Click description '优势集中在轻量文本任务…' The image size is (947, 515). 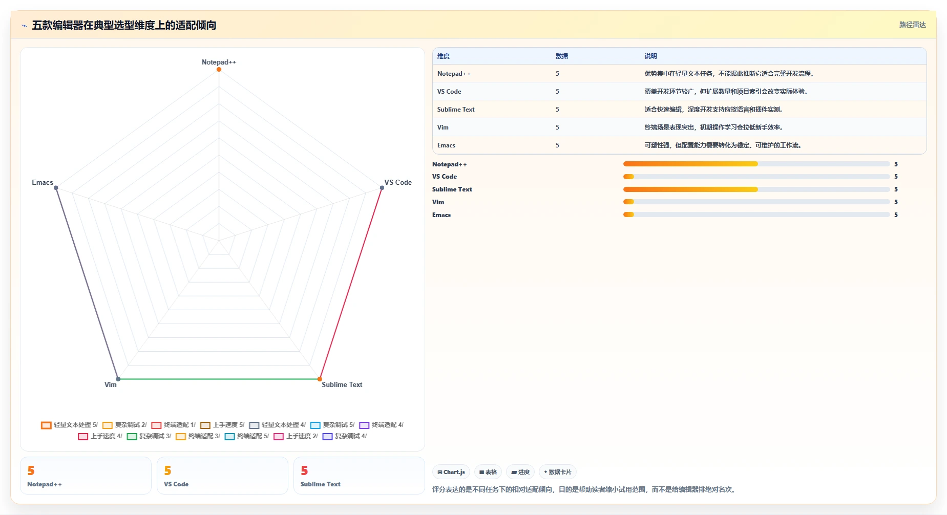tap(729, 74)
